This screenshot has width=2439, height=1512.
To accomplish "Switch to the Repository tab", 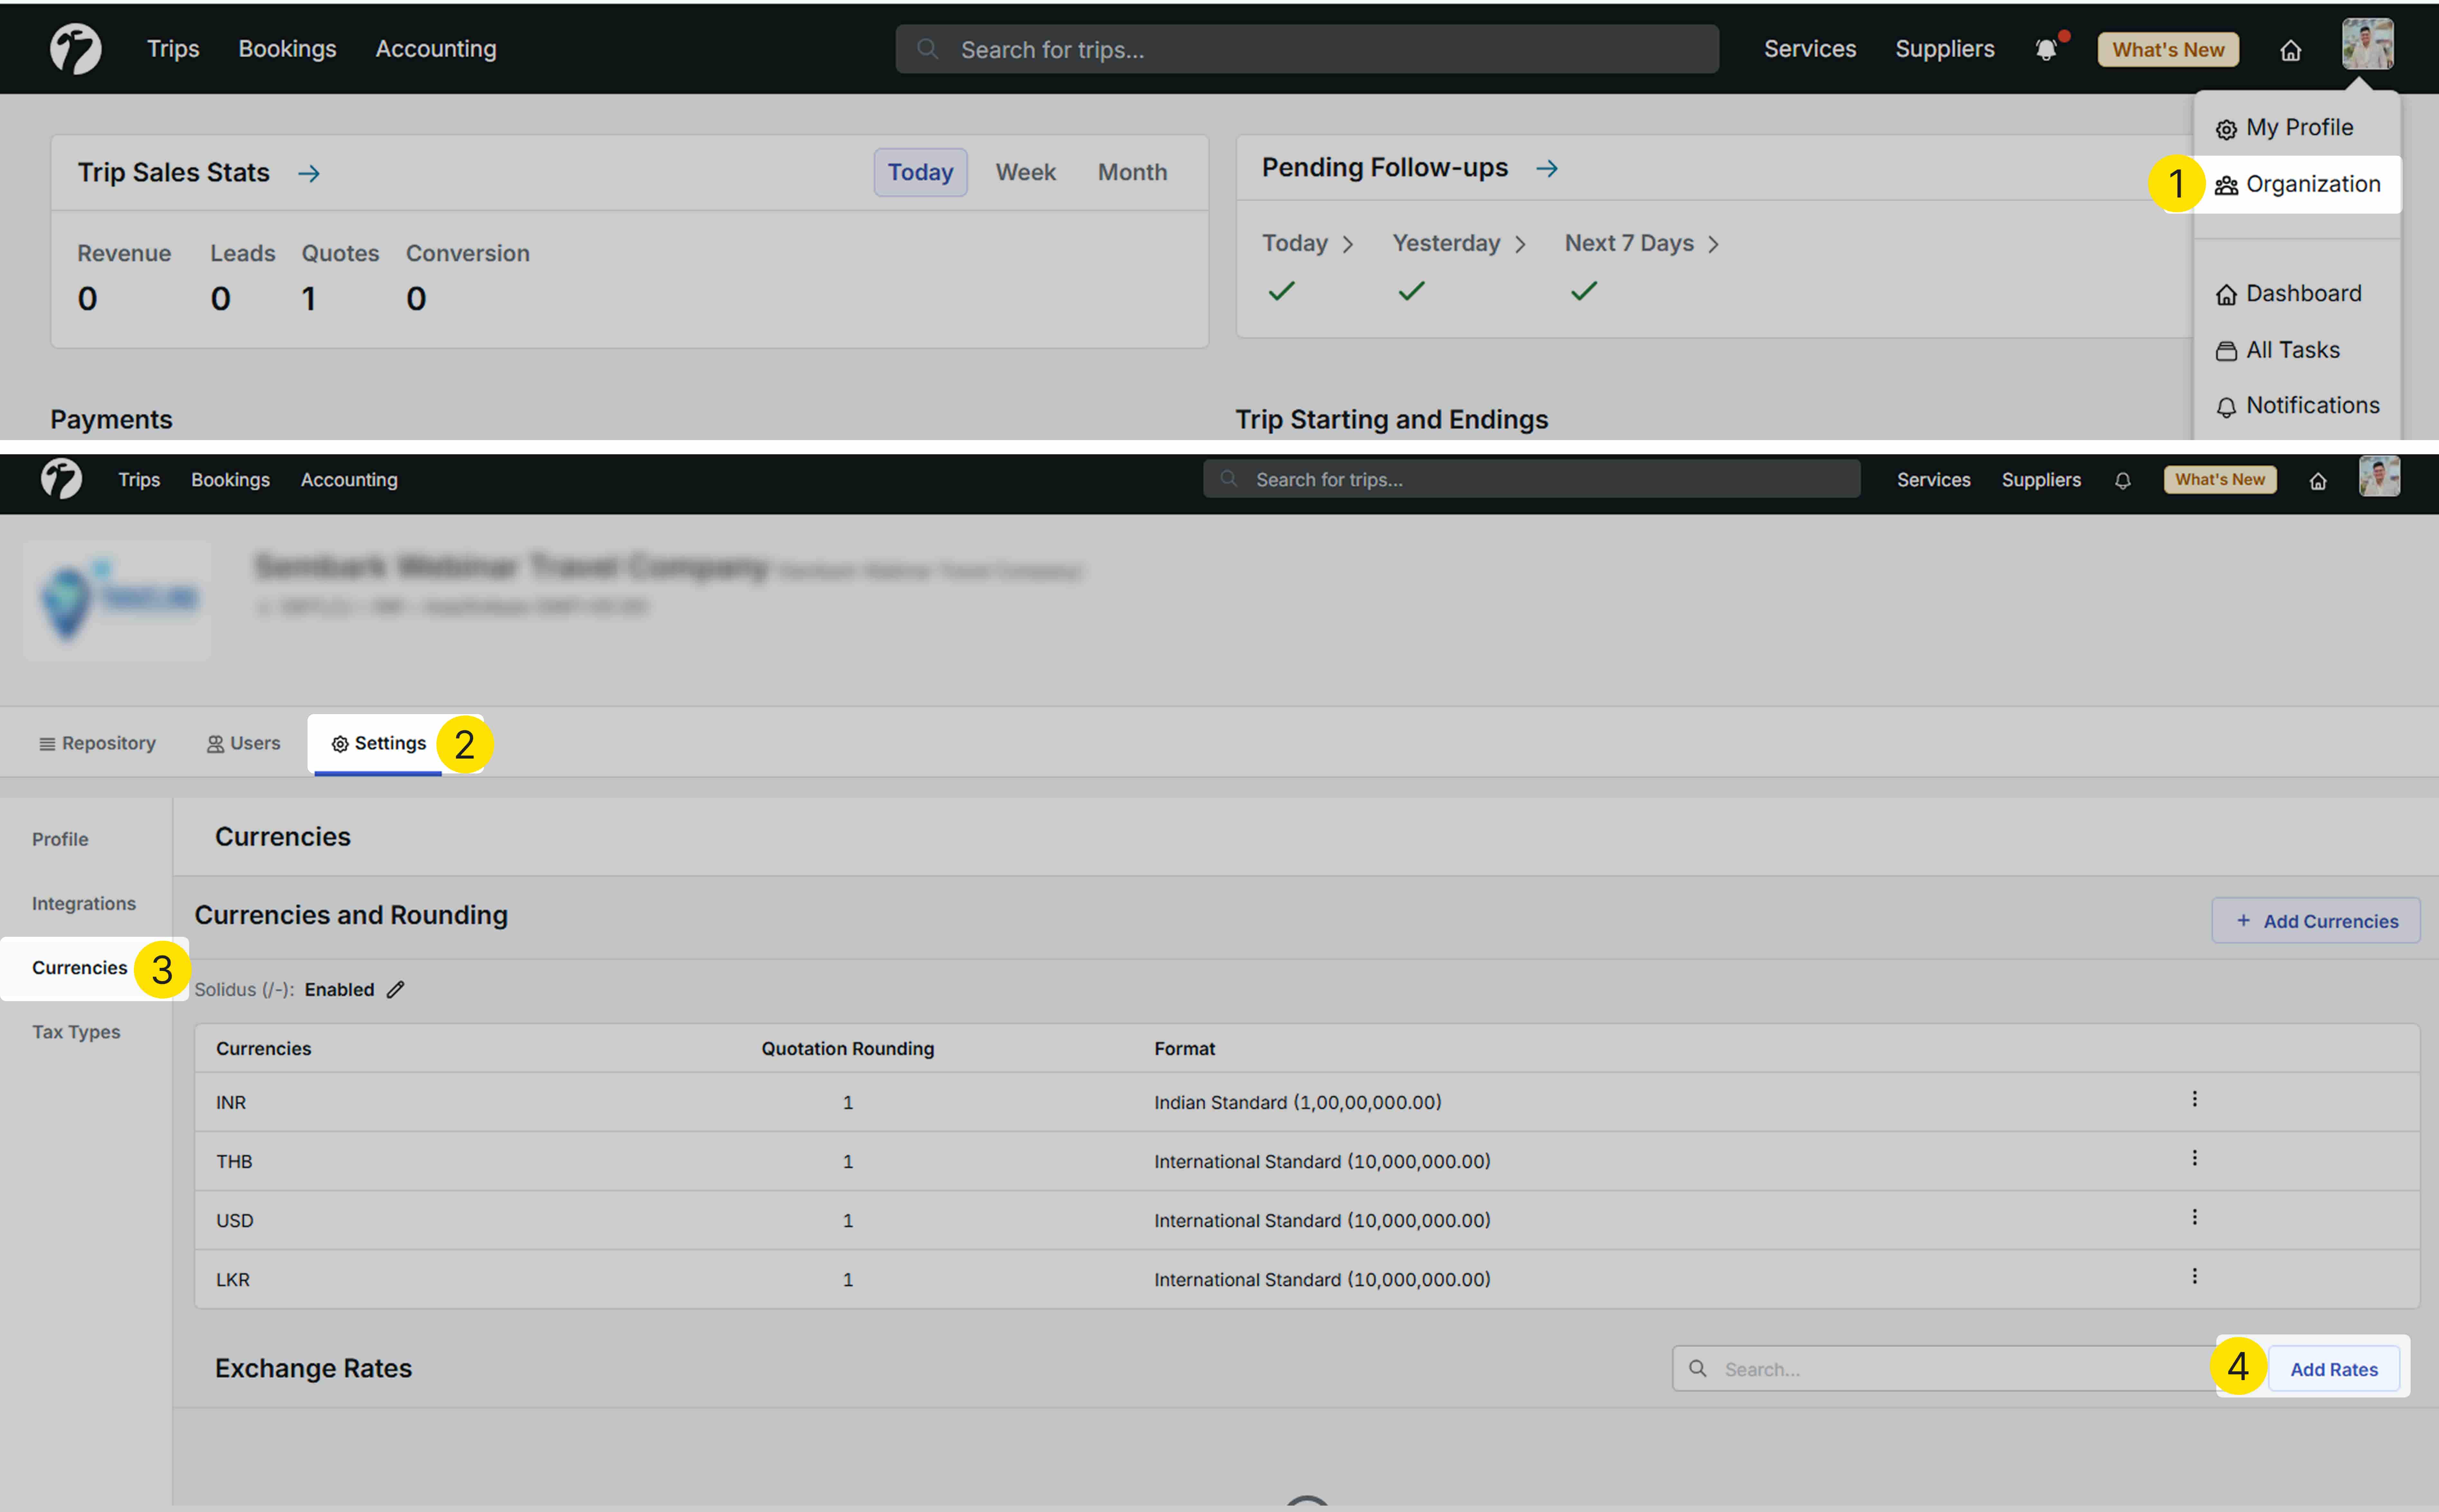I will point(97,743).
